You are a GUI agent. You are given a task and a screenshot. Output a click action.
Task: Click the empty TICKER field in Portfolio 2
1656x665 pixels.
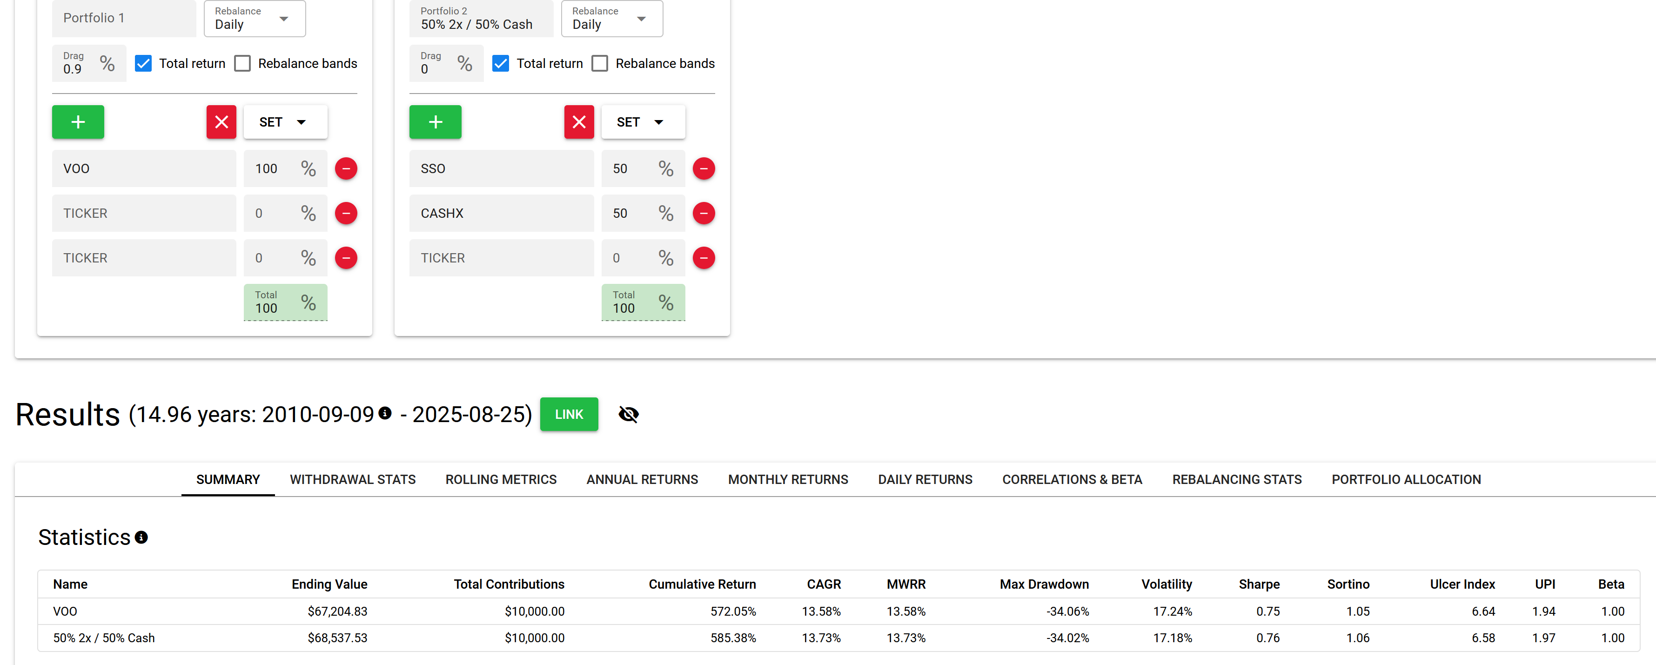click(x=502, y=258)
